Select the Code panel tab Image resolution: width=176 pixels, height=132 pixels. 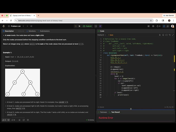click(101, 31)
